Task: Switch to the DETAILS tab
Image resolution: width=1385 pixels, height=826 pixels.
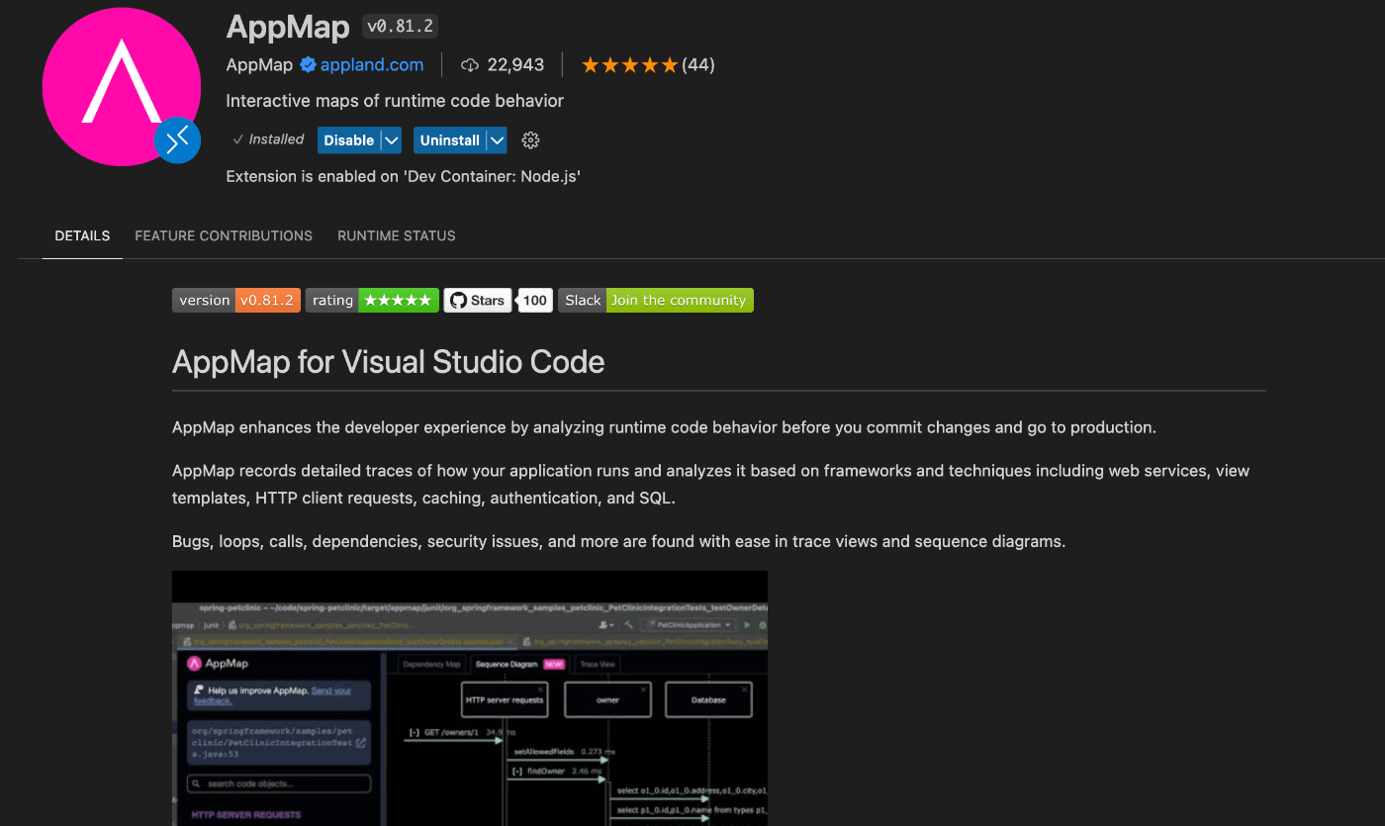Action: [x=82, y=235]
